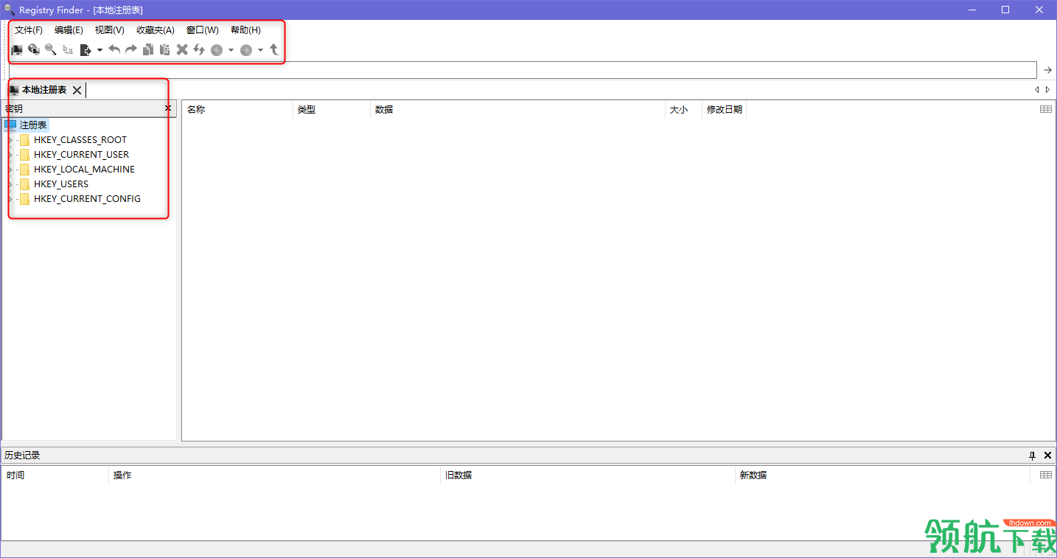Expand HKEY_CLASSES_ROOT node
The width and height of the screenshot is (1057, 558).
point(10,140)
